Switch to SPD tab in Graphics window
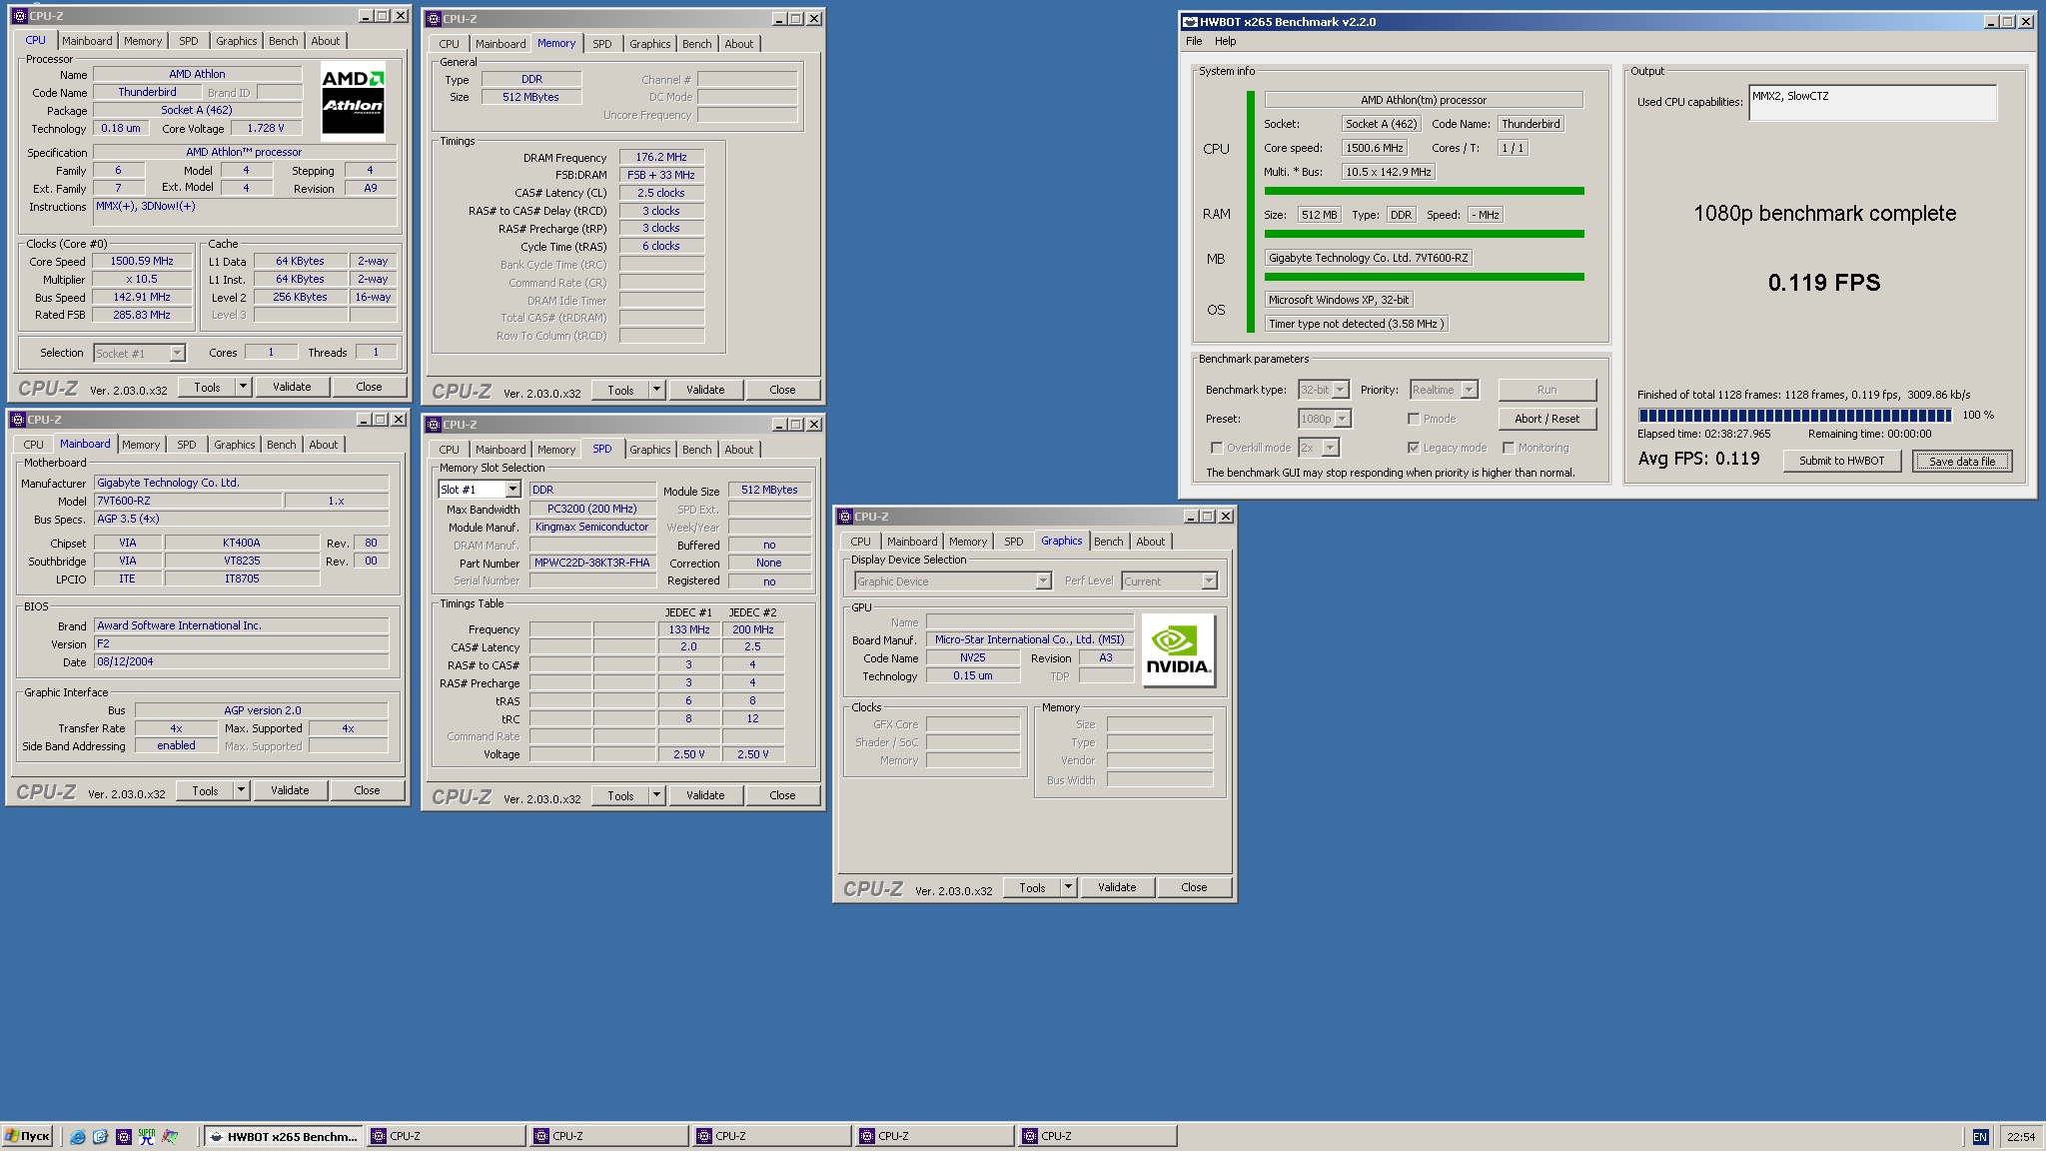 point(1014,542)
